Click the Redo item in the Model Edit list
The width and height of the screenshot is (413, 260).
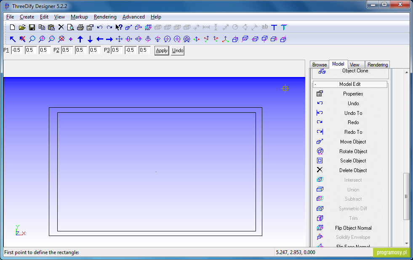pyautogui.click(x=353, y=122)
